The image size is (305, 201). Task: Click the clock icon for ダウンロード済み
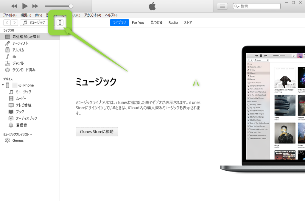pyautogui.click(x=7, y=70)
